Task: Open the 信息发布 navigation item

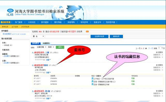Action: 97,22
